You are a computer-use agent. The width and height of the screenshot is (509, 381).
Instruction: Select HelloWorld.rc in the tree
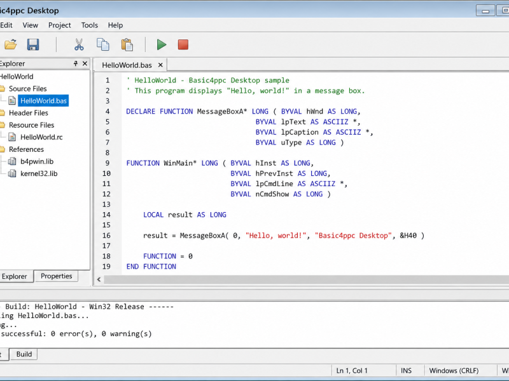(41, 137)
